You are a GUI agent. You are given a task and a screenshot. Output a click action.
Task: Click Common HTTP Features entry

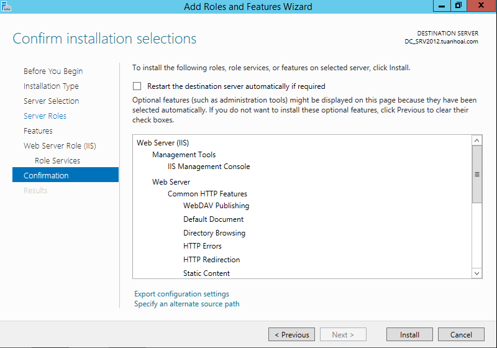point(207,194)
